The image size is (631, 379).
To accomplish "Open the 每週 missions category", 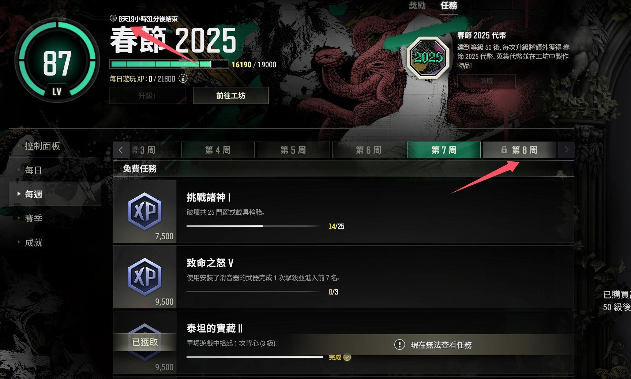I will click(55, 194).
